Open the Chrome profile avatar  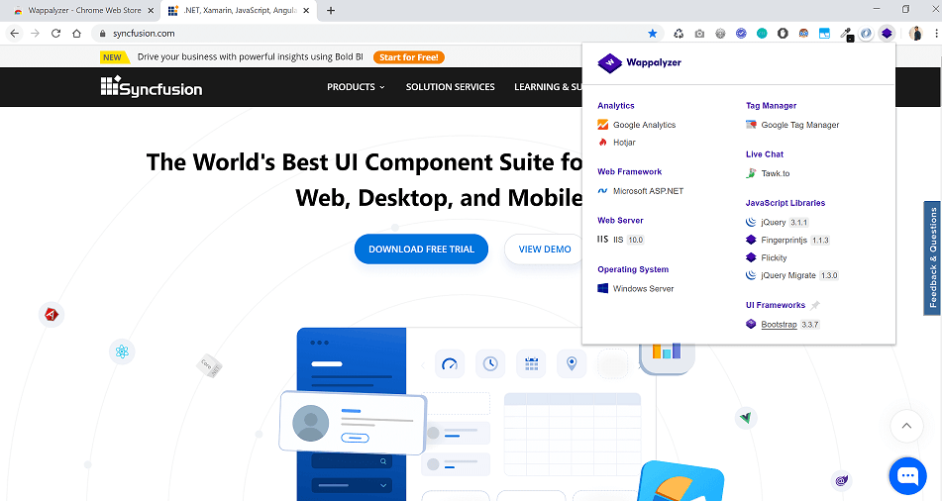[915, 34]
